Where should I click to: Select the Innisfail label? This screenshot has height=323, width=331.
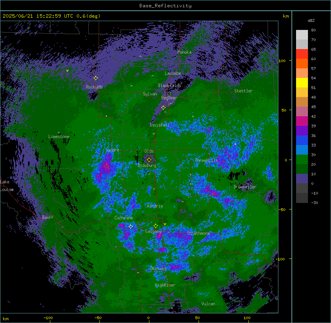pyautogui.click(x=159, y=125)
